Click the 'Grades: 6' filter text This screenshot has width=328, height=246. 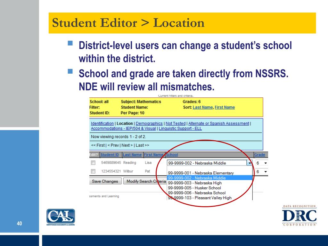[192, 102]
